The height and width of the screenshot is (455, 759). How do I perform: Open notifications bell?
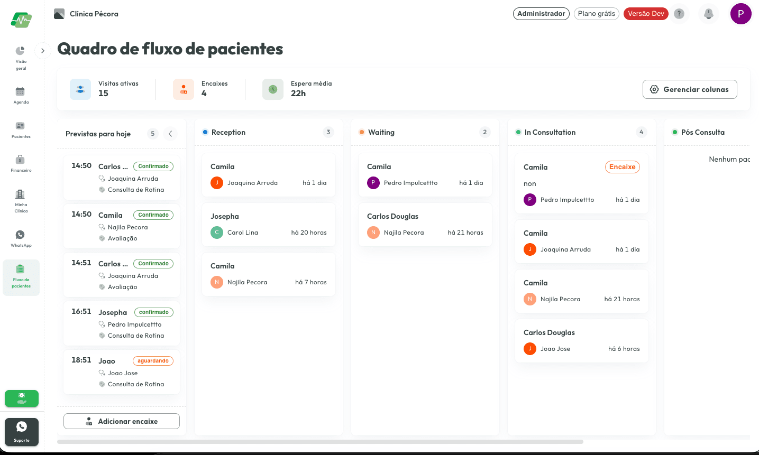709,14
